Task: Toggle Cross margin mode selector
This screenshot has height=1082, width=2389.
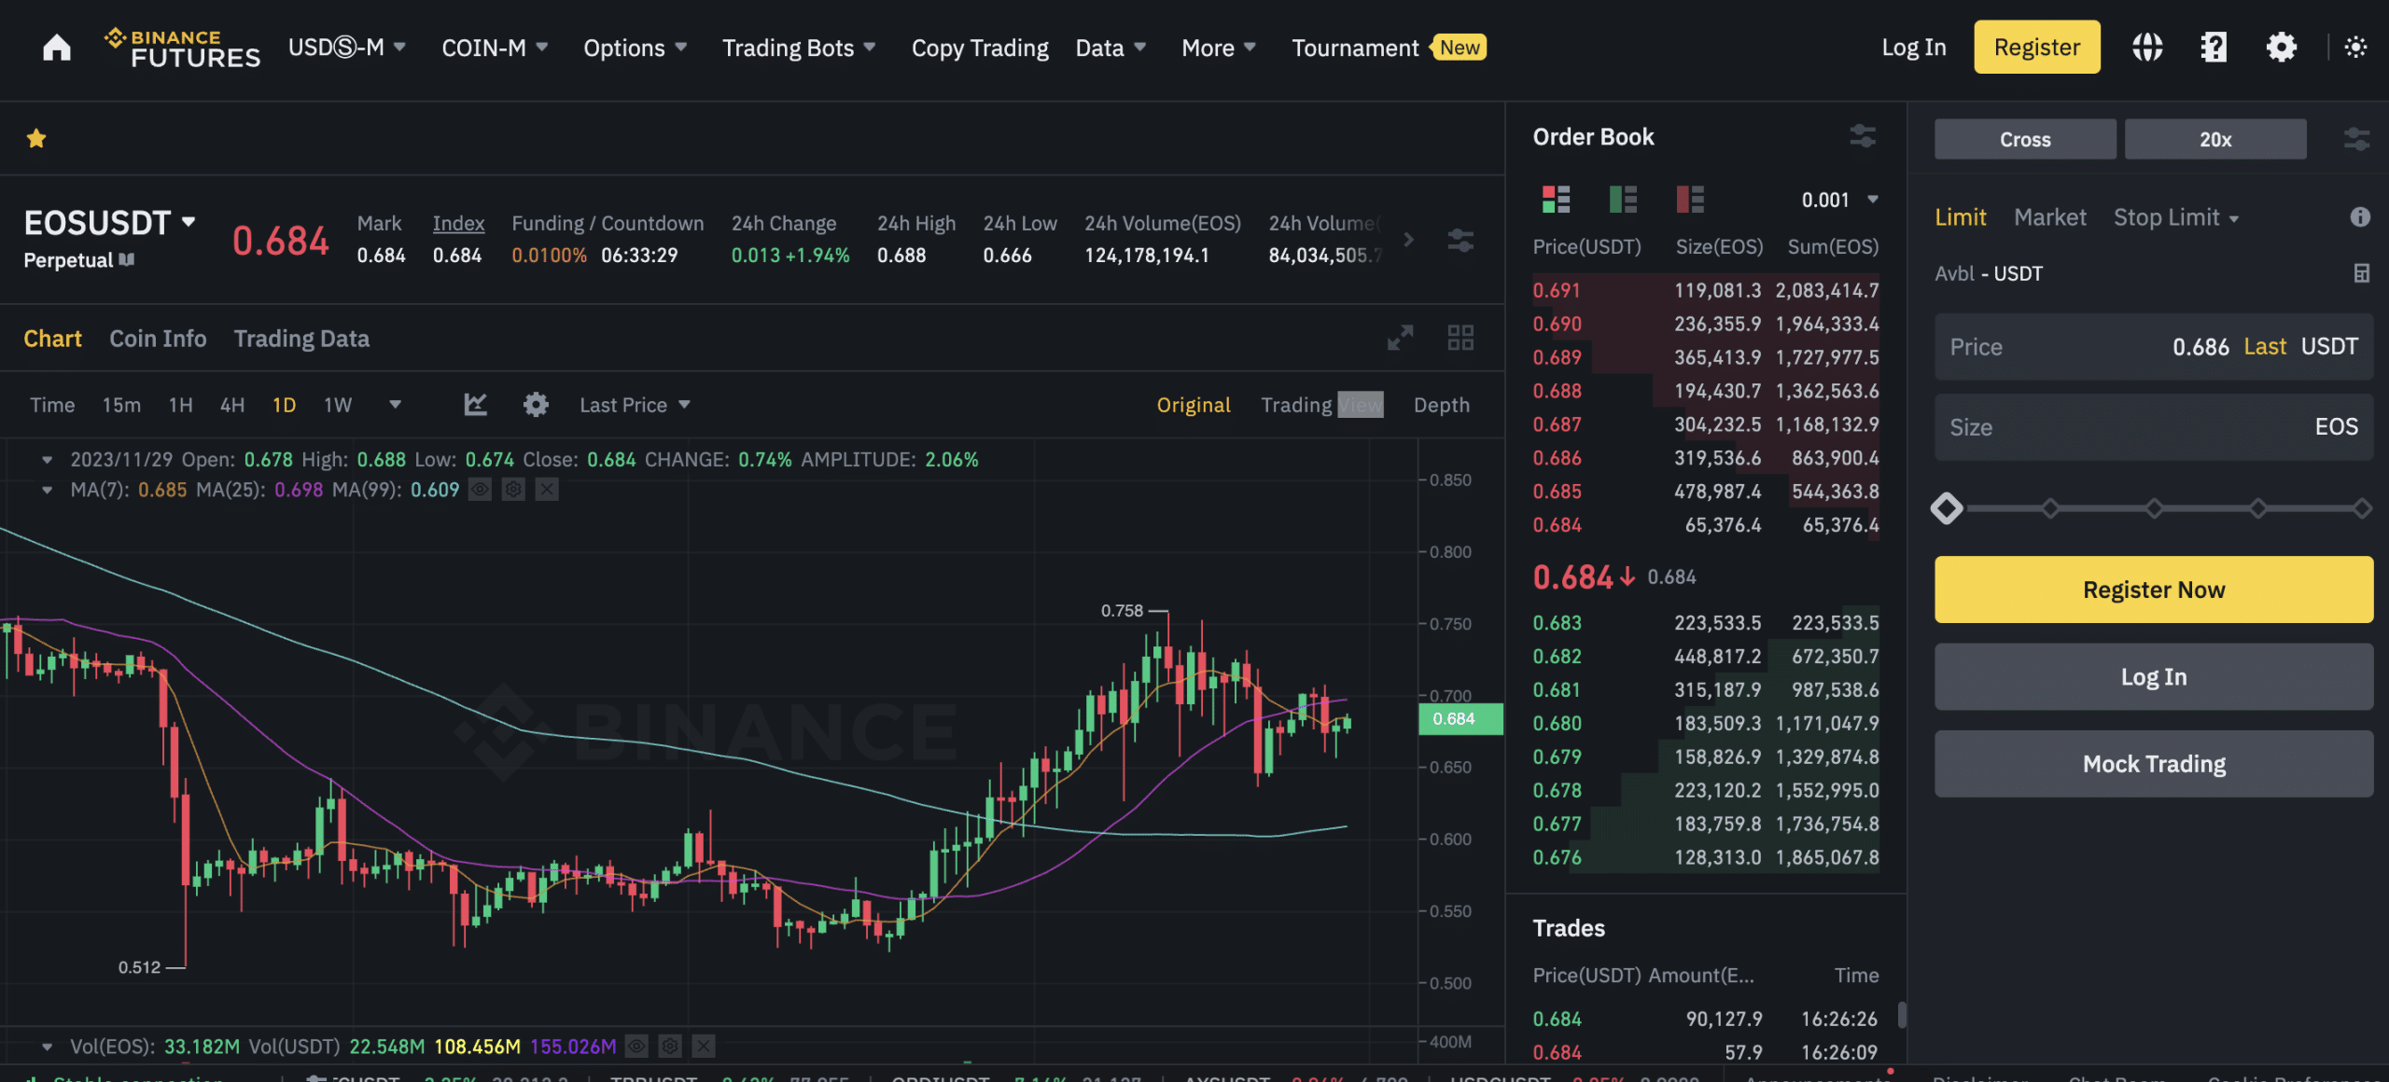Action: tap(2023, 137)
